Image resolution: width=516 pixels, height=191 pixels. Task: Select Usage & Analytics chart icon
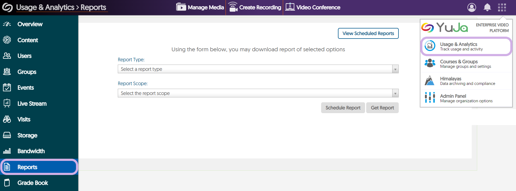(430, 46)
